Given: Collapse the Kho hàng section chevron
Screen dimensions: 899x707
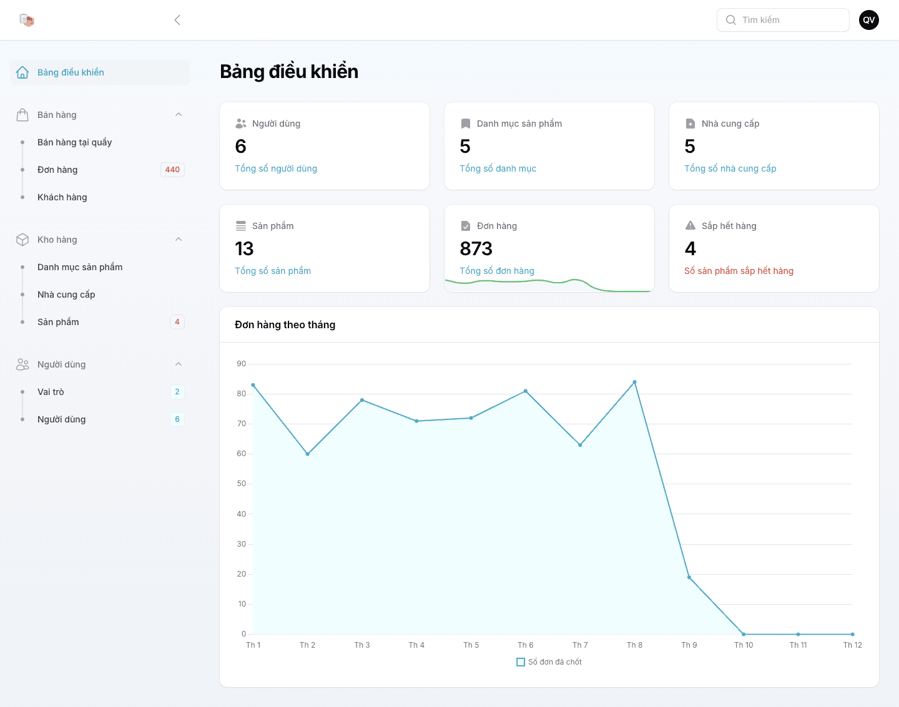Looking at the screenshot, I should coord(179,240).
